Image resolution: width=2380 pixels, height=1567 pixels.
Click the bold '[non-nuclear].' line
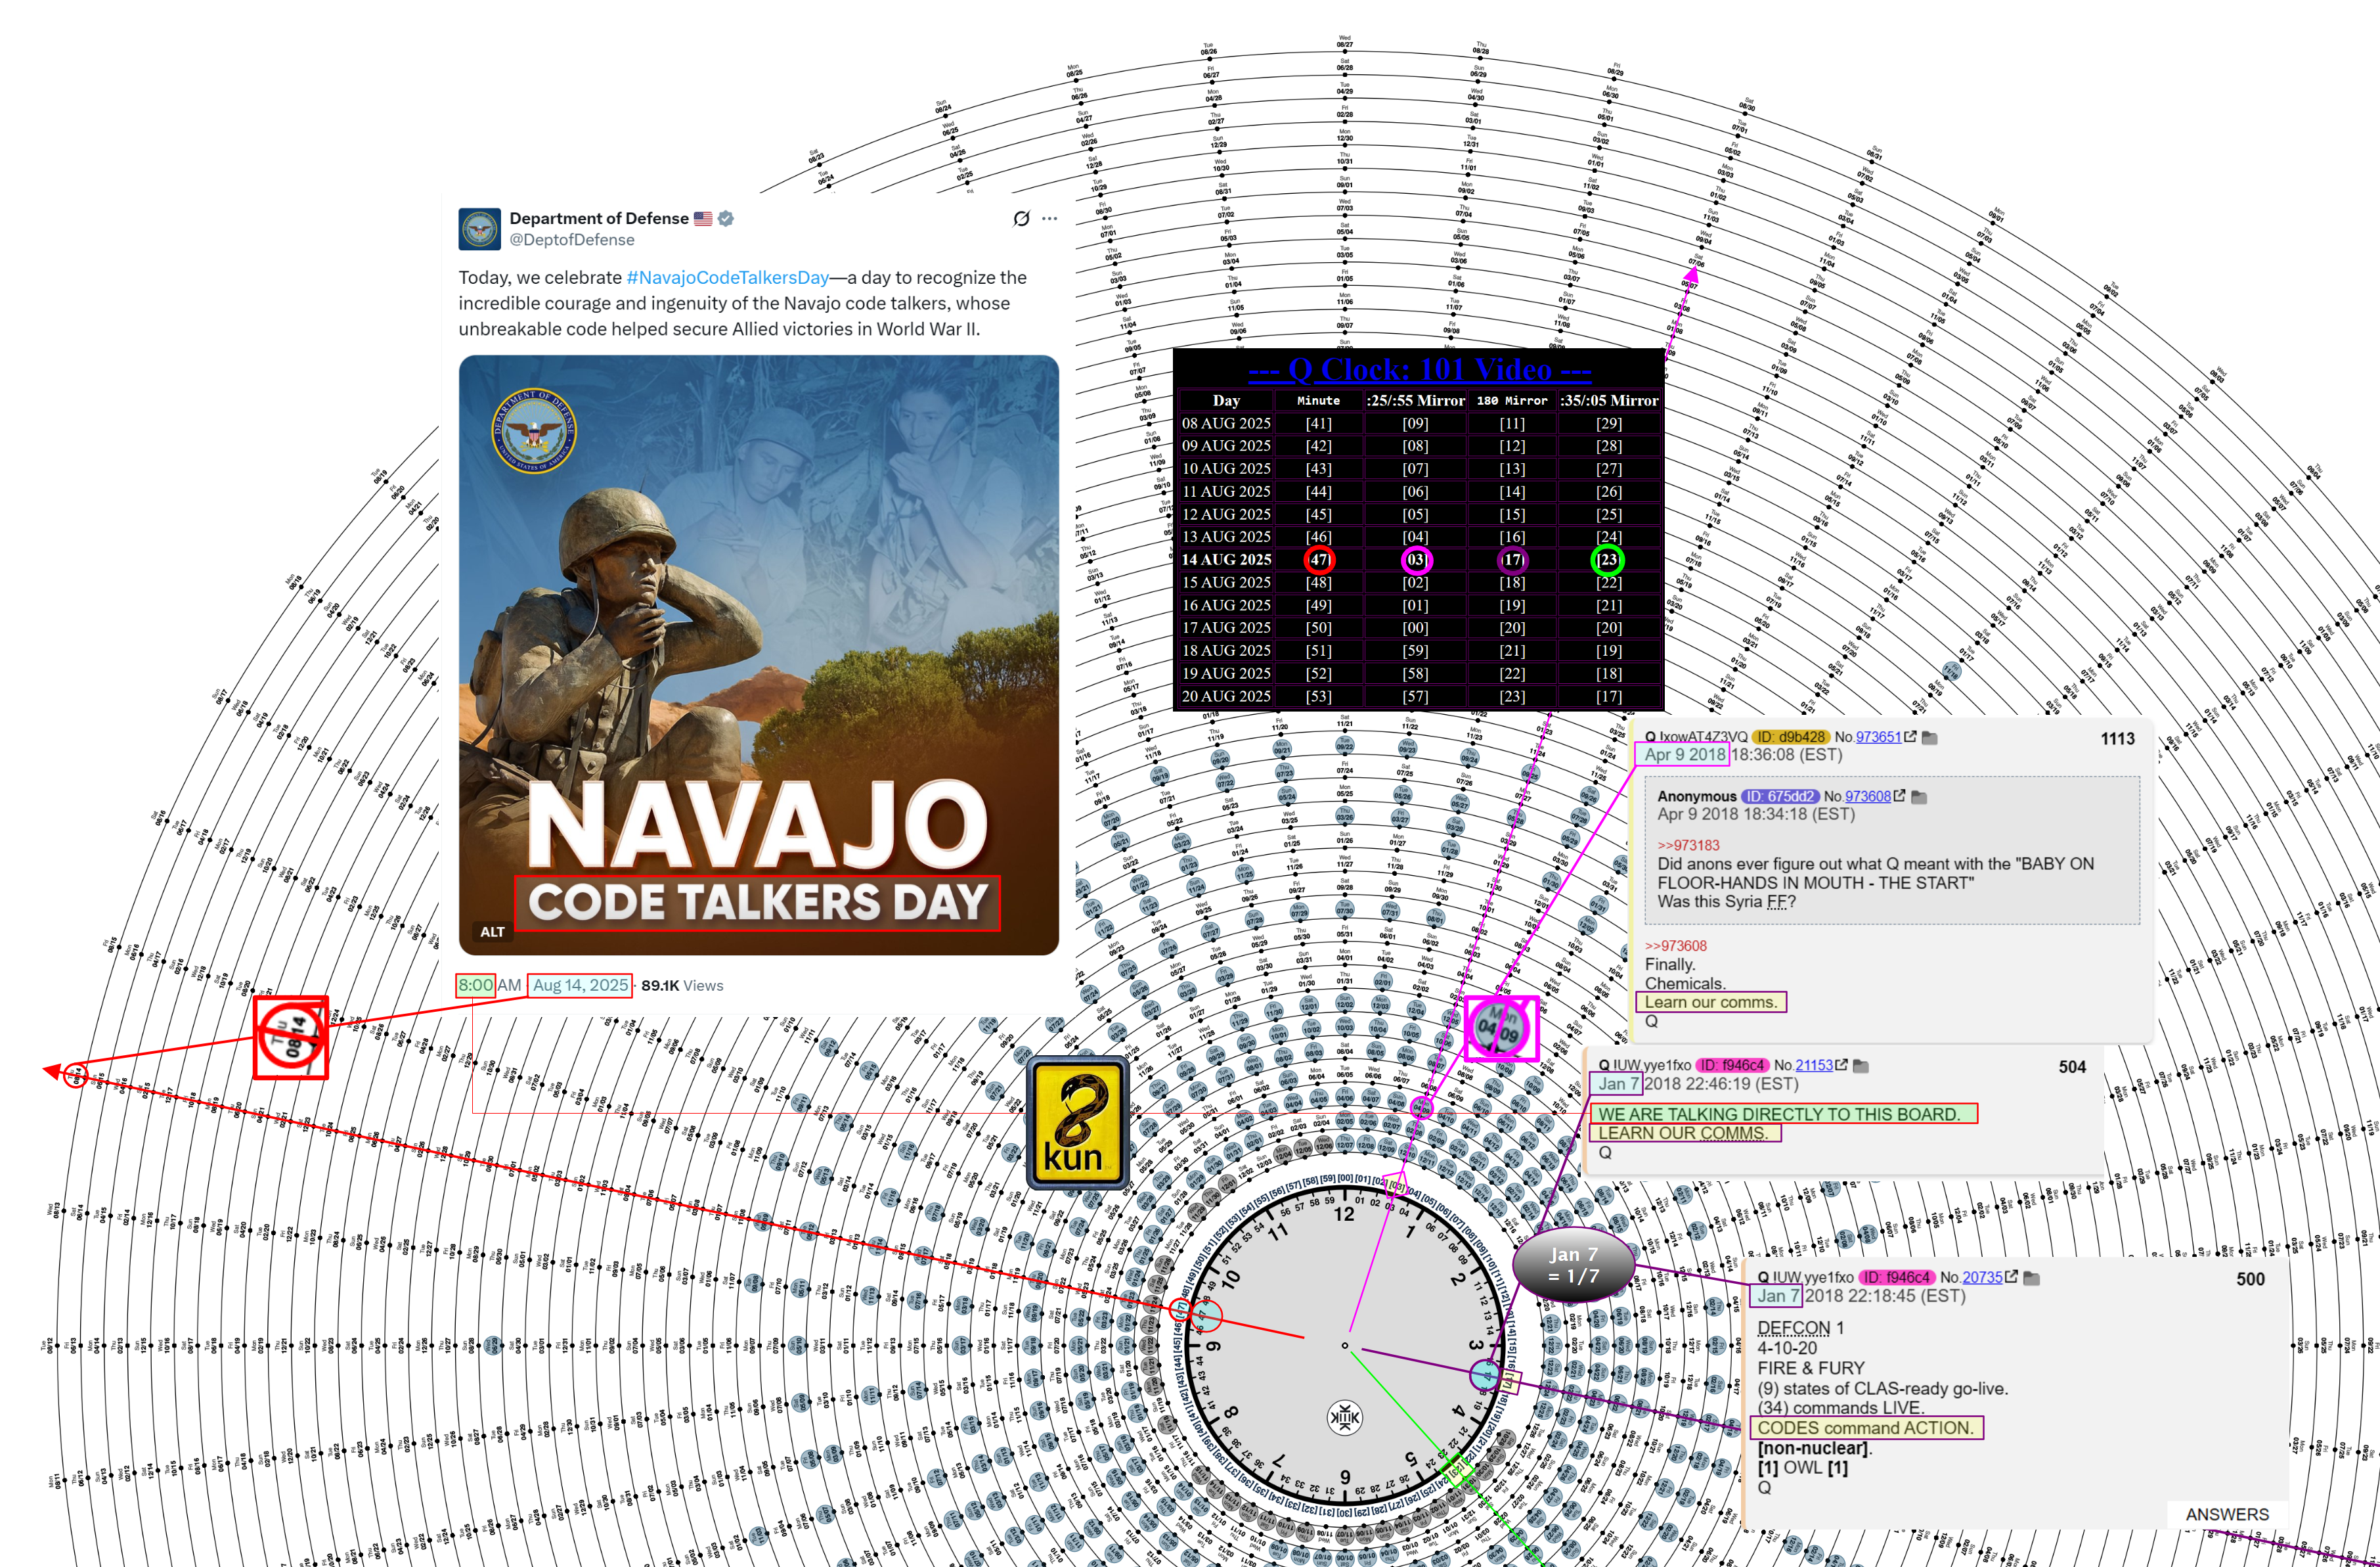tap(1815, 1448)
